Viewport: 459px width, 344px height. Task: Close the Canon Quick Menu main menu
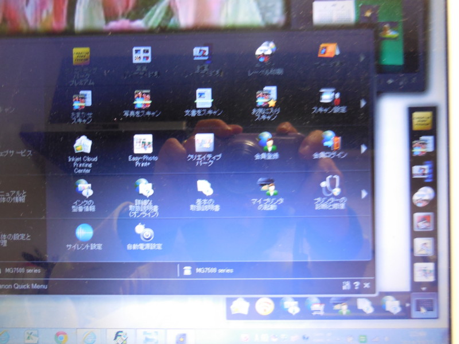click(367, 285)
